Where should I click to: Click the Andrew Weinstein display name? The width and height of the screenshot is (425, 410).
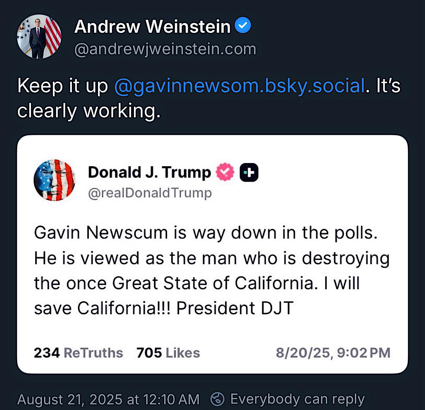click(x=152, y=26)
